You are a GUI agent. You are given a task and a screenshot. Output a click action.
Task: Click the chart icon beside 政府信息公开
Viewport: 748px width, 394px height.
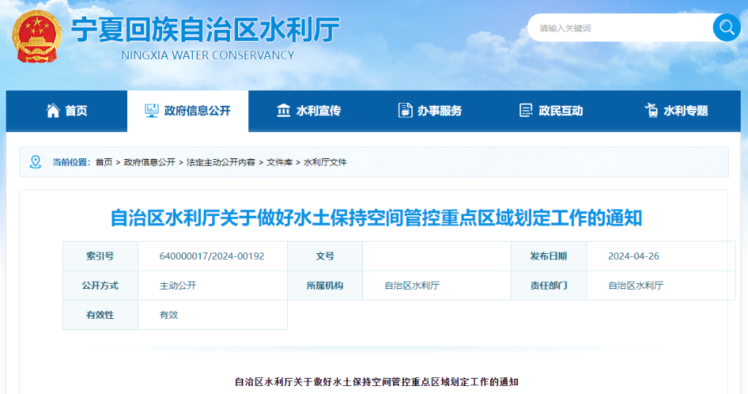pyautogui.click(x=151, y=110)
